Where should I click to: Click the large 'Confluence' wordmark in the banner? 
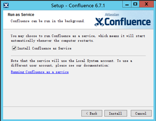click(128, 22)
